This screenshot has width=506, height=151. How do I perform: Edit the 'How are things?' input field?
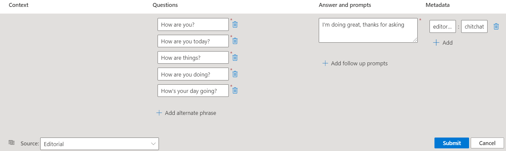tap(193, 57)
